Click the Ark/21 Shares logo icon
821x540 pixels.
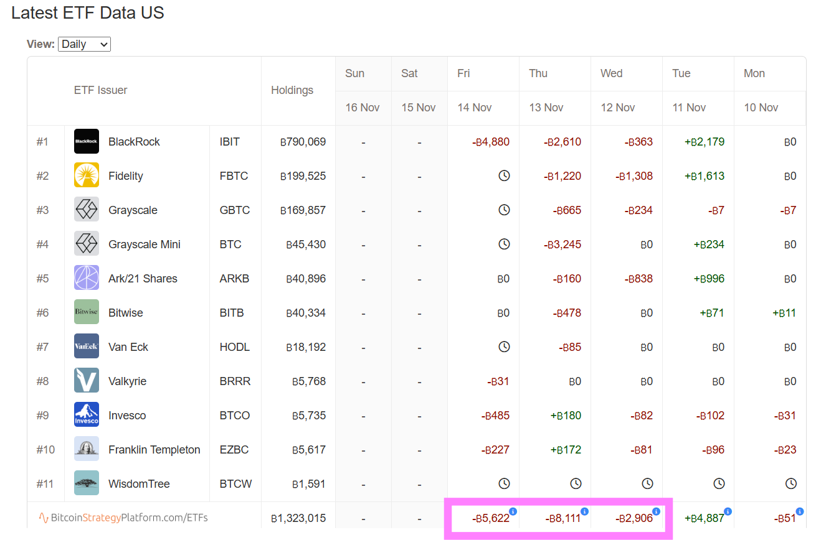point(87,278)
